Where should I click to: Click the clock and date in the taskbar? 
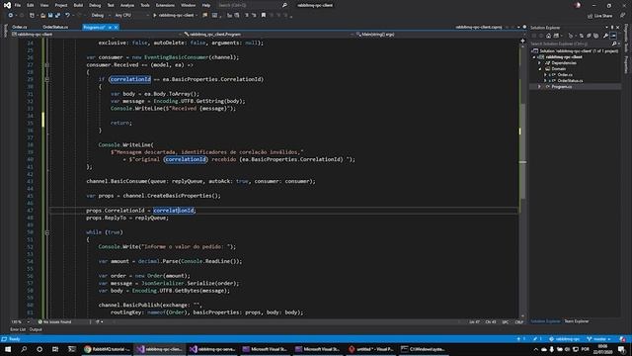[602, 349]
